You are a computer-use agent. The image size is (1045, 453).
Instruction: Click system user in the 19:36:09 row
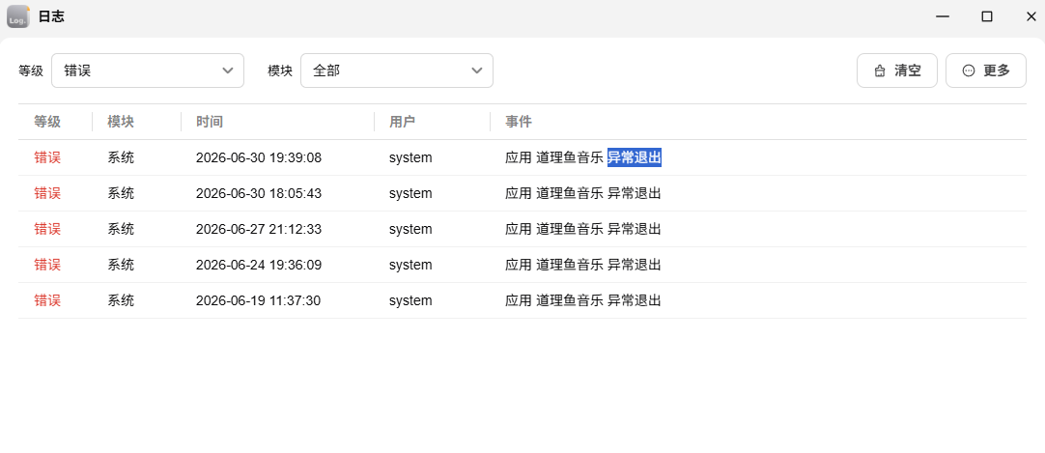(x=410, y=266)
